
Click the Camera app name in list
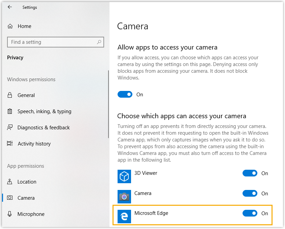(x=143, y=193)
